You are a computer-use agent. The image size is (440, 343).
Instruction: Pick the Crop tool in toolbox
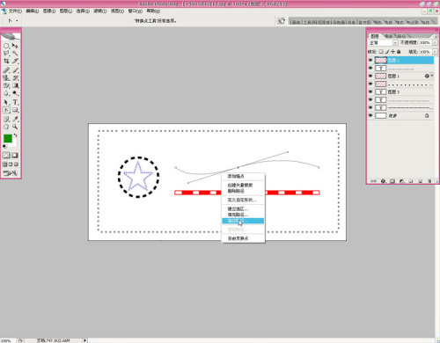(x=6, y=61)
